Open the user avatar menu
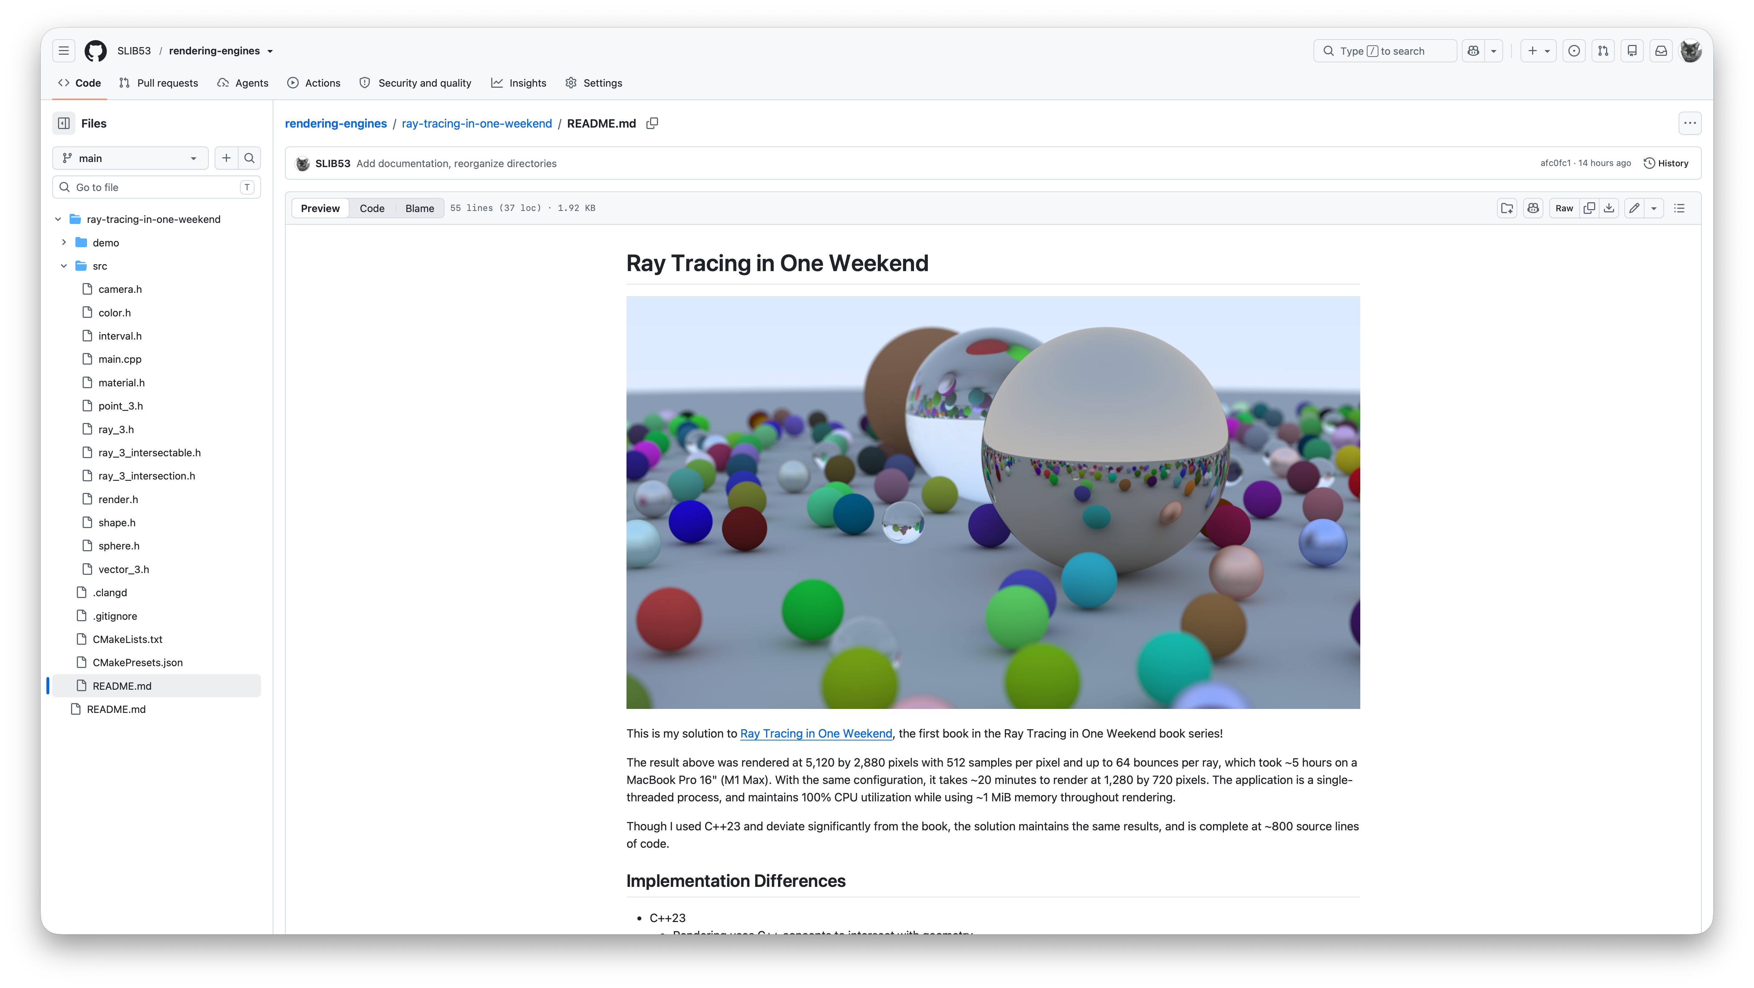This screenshot has width=1754, height=988. (1691, 50)
